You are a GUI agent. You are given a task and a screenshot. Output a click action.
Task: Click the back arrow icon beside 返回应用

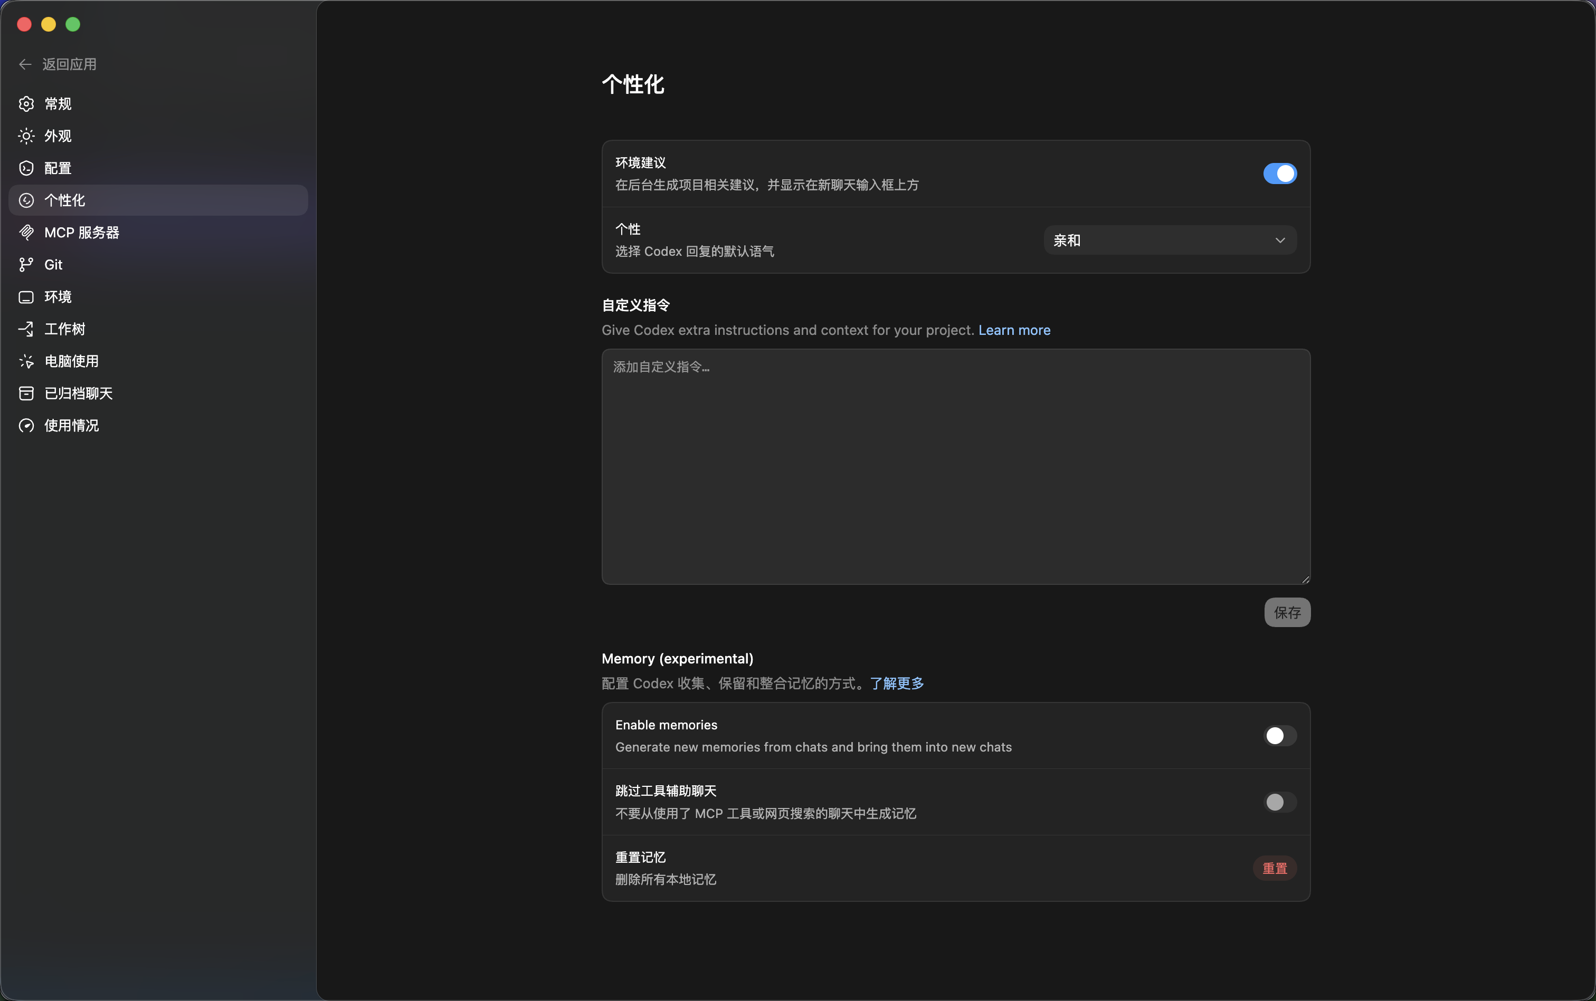point(25,64)
